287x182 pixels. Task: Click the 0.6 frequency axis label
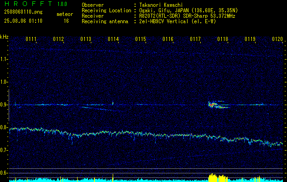(4, 173)
